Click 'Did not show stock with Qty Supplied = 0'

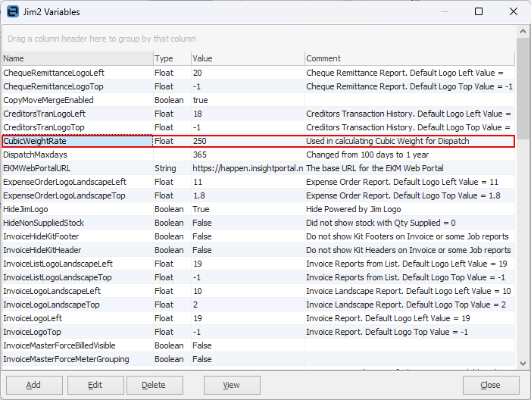381,223
